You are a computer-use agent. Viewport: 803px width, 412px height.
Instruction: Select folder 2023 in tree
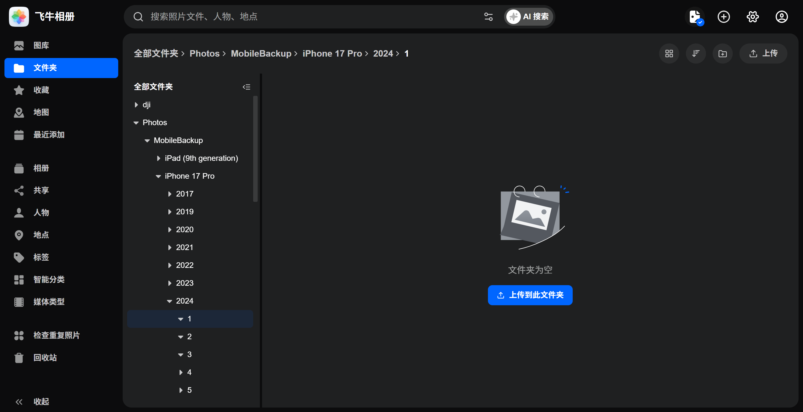point(185,283)
